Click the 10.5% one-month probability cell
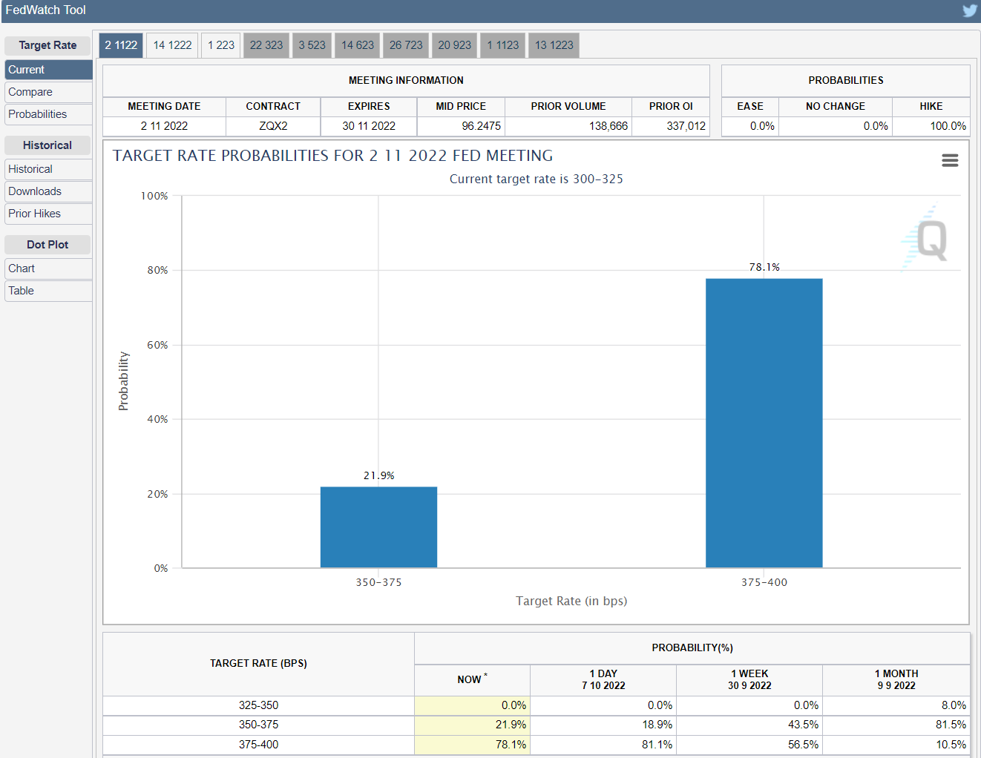The height and width of the screenshot is (758, 981). coord(896,745)
